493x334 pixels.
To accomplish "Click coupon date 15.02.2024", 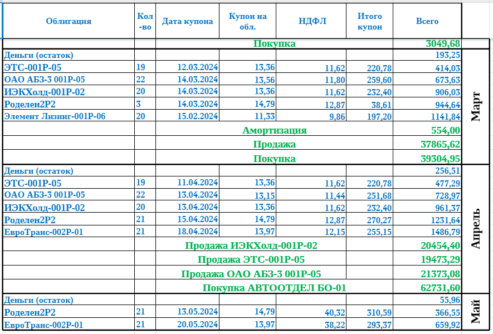I will pos(197,116).
